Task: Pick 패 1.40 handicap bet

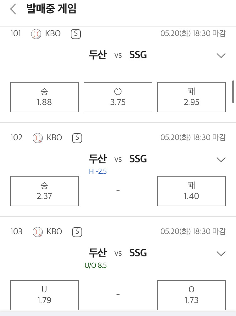Action: tap(191, 191)
